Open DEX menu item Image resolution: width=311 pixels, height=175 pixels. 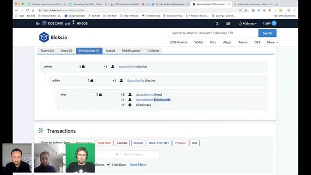[257, 42]
